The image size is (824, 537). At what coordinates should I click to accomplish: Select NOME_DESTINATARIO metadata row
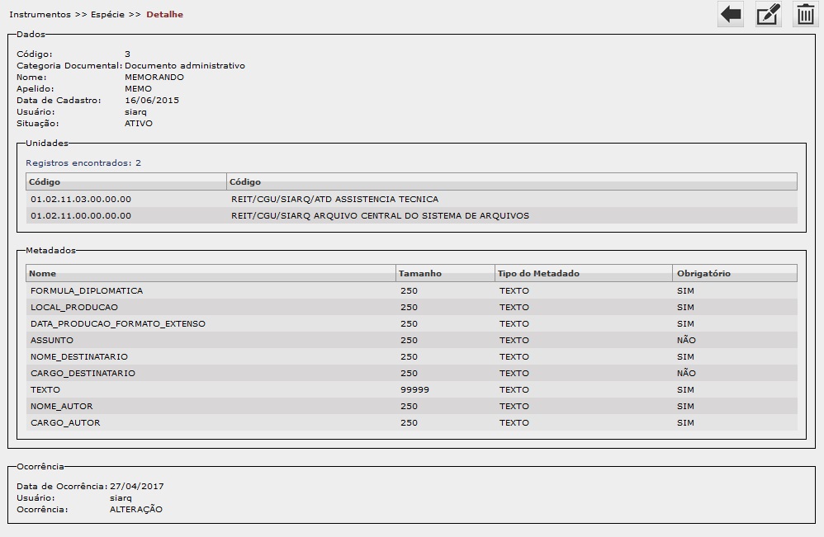tap(411, 357)
